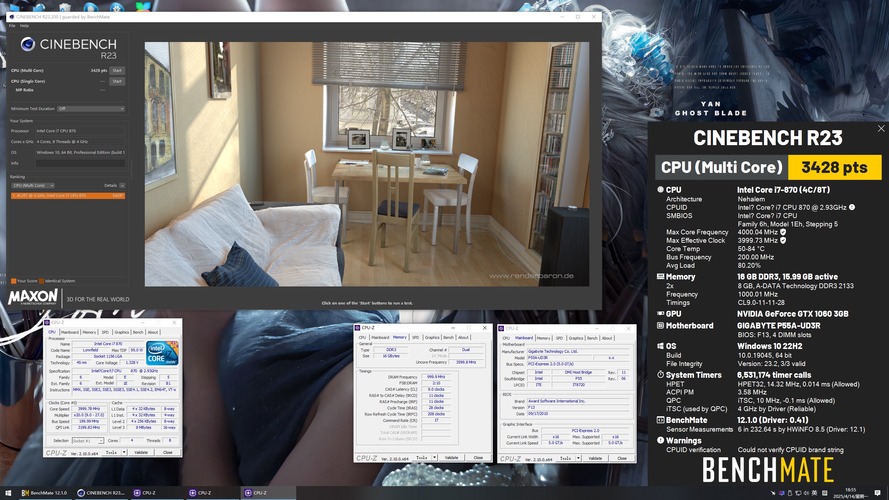Open the File menu in Cinebench

coord(12,26)
